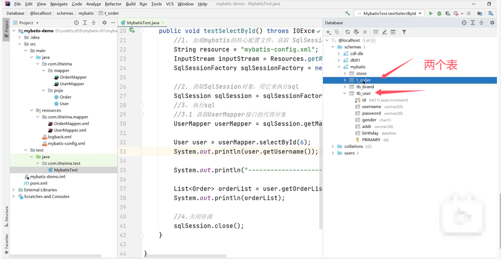Image resolution: width=501 pixels, height=259 pixels.
Task: Click the run test gutter icon at line 20
Action: tap(131, 31)
